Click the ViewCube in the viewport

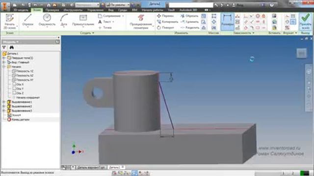tap(302, 53)
